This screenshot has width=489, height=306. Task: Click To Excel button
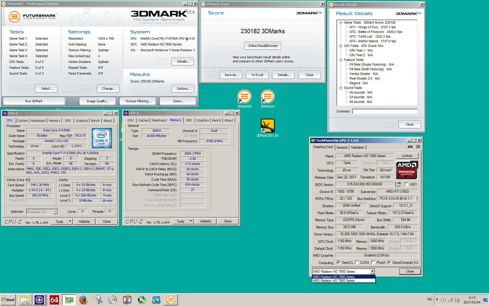(x=257, y=75)
